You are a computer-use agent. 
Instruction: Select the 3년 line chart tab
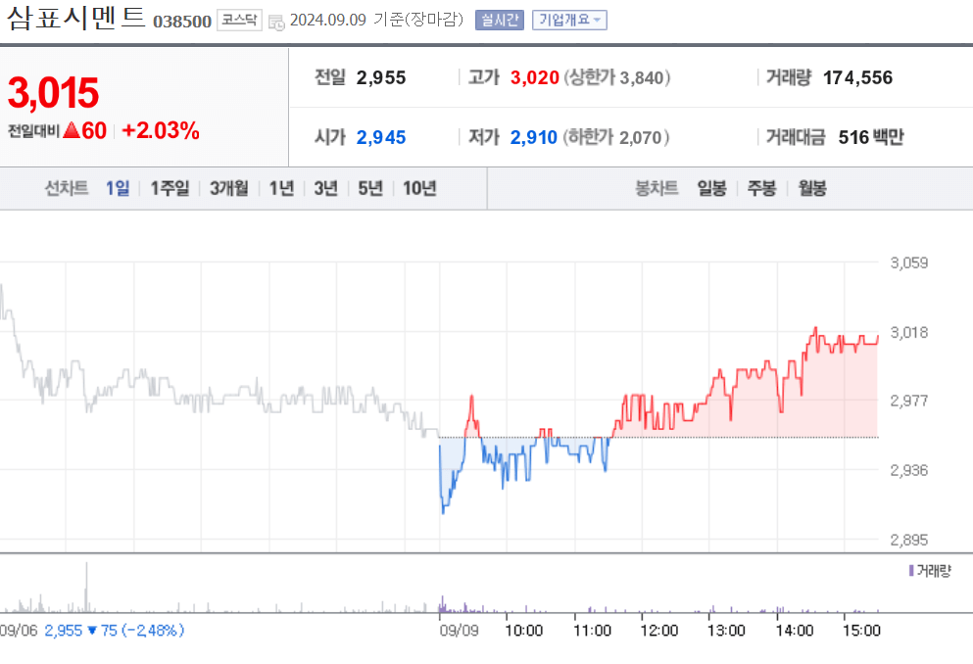(x=325, y=188)
